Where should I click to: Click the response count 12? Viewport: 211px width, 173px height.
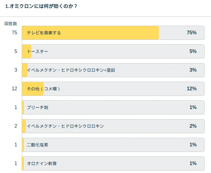pos(14,88)
